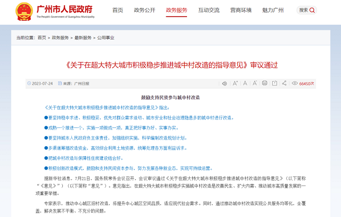Click 公用事业 breadcrumb link
Screen dimensions: 341x217
[105, 38]
